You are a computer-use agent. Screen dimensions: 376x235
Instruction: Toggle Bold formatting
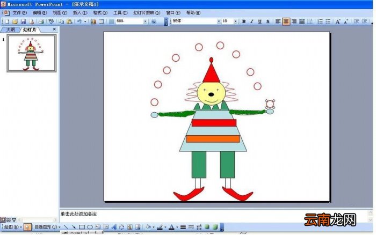click(x=244, y=21)
